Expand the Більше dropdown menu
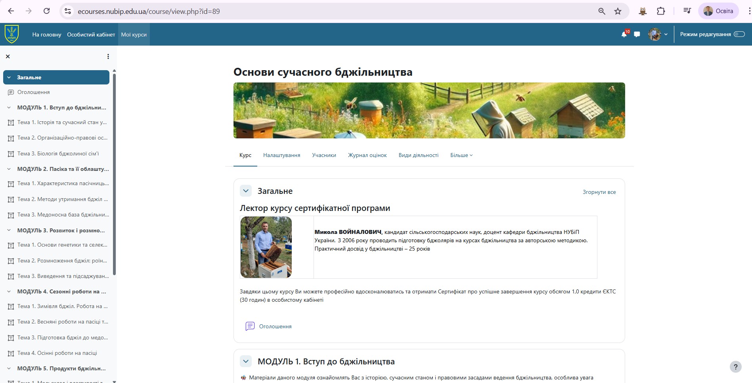The width and height of the screenshot is (752, 383). point(461,155)
